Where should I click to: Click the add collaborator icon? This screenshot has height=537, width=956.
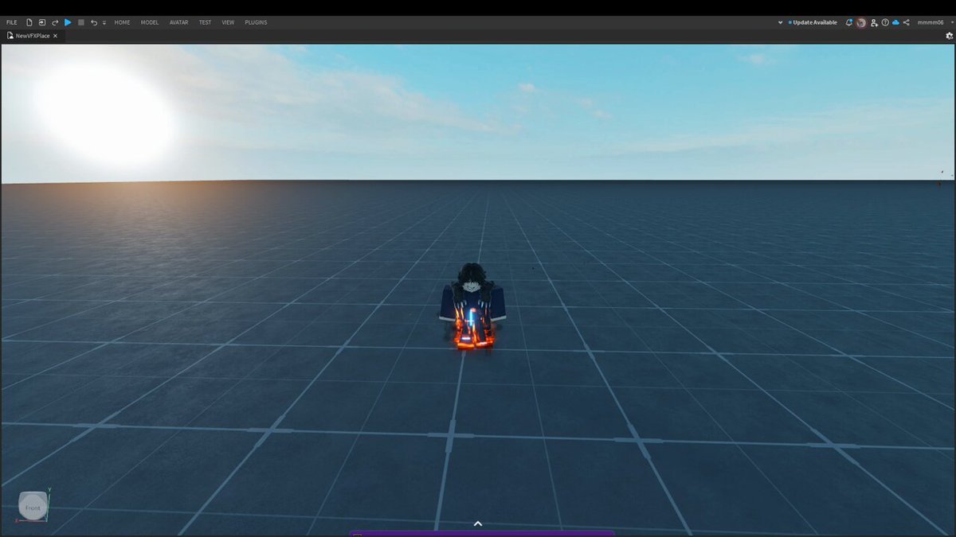click(874, 23)
